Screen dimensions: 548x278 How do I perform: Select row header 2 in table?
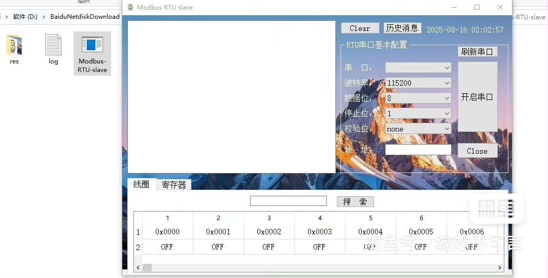pos(138,247)
